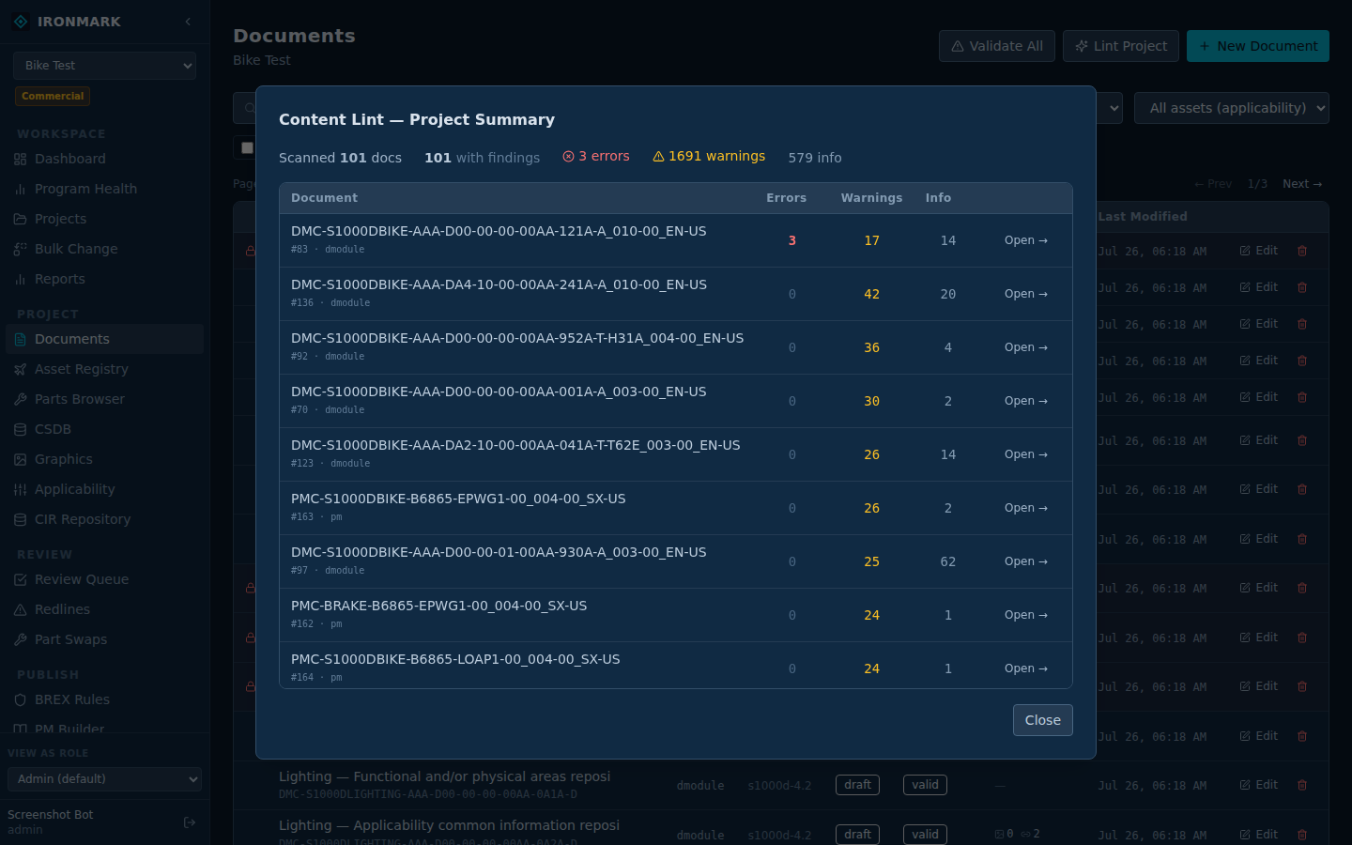Open lint results for document #70
1352x845 pixels.
1025,401
